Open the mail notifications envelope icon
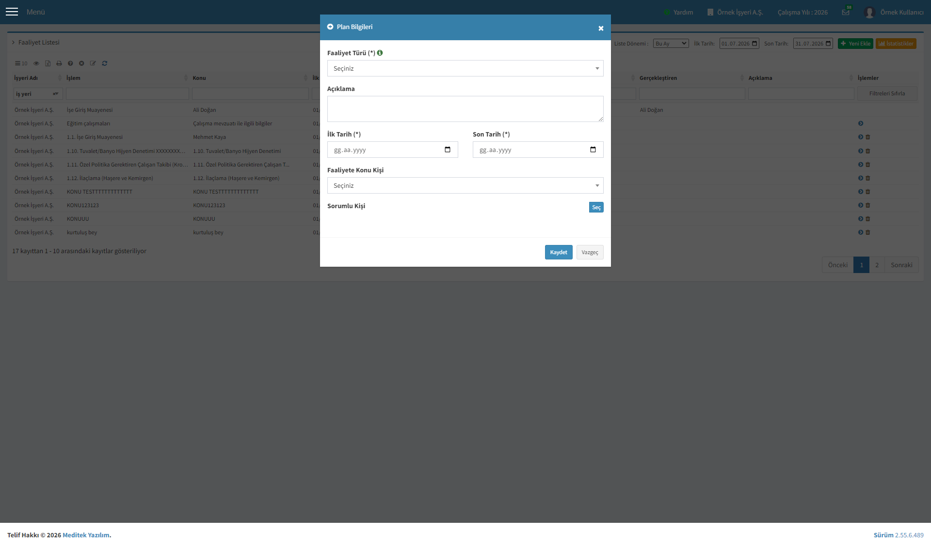 [x=846, y=12]
